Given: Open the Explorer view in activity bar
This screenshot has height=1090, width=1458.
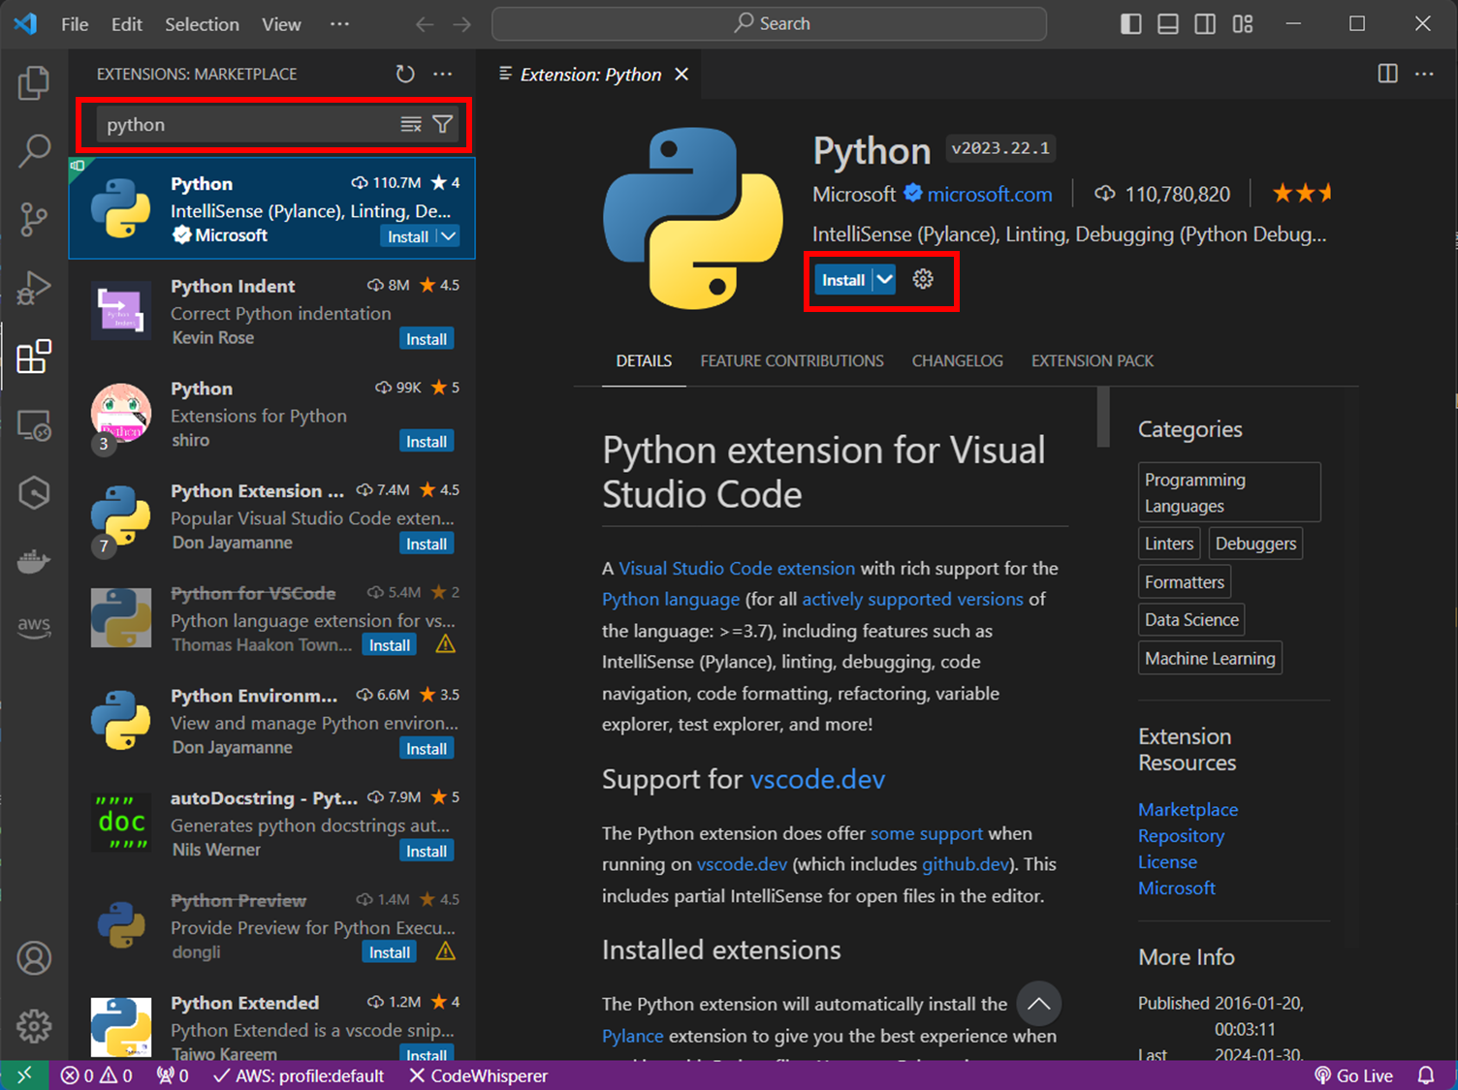Looking at the screenshot, I should point(34,83).
